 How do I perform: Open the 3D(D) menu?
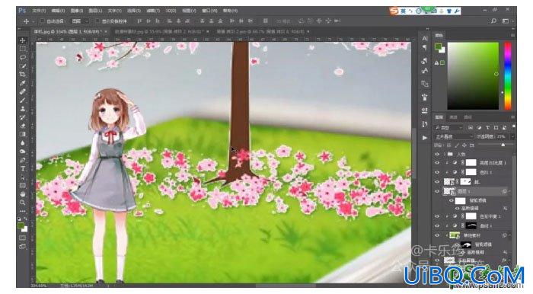point(171,11)
